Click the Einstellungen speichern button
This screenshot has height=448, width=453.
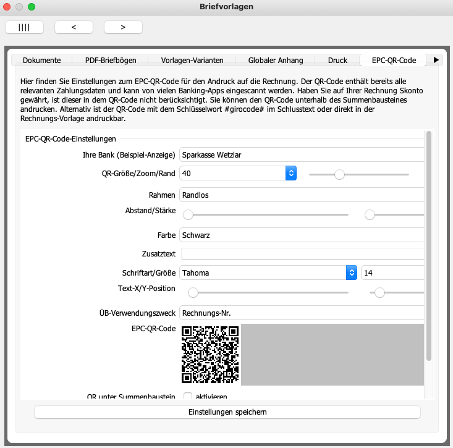(227, 412)
